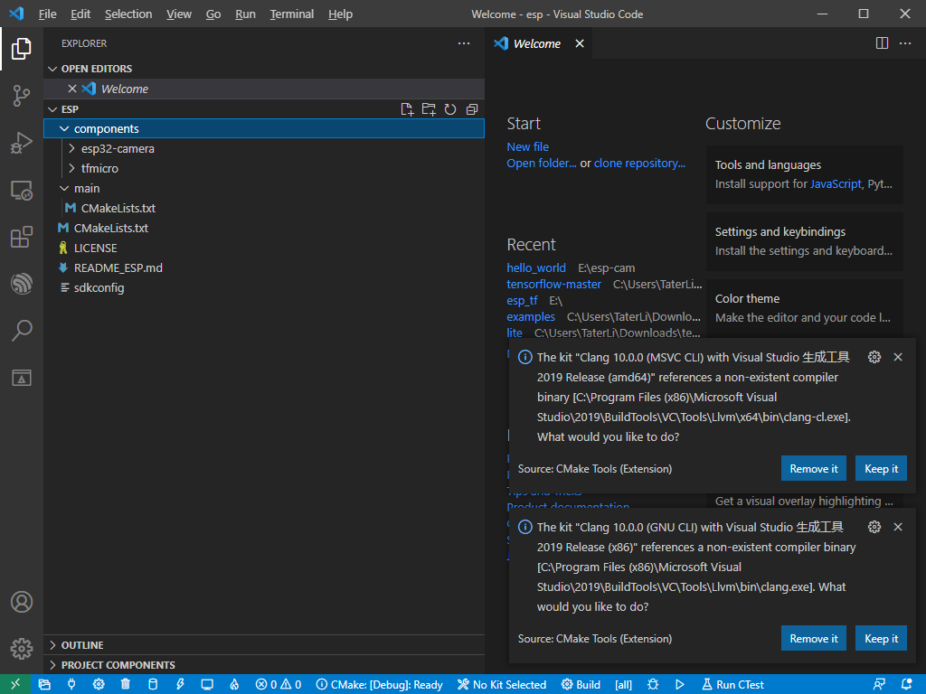This screenshot has width=926, height=694.
Task: Close the Welcome editor tab
Action: [580, 43]
